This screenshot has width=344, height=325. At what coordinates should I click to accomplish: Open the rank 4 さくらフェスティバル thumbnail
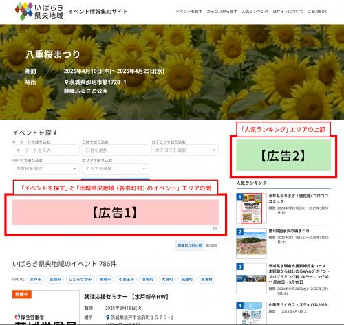[251, 313]
